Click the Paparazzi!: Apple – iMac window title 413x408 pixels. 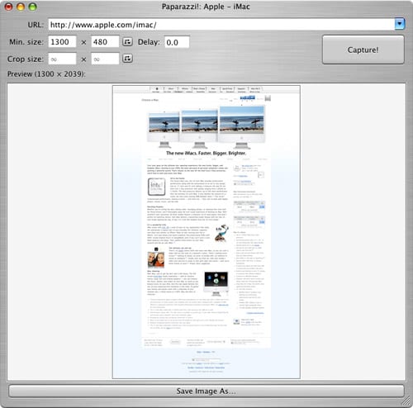[206, 7]
